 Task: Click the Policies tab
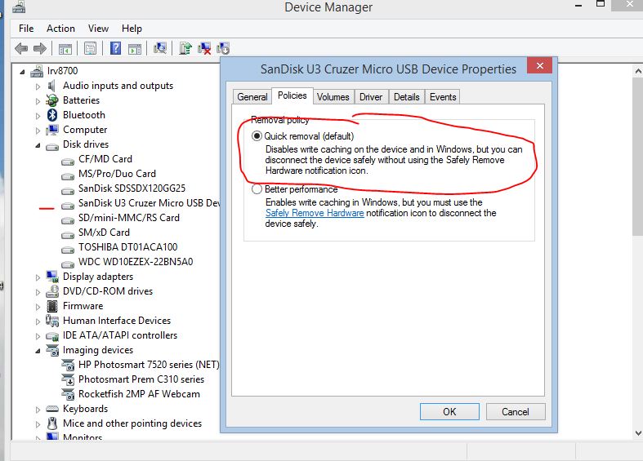pyautogui.click(x=292, y=95)
